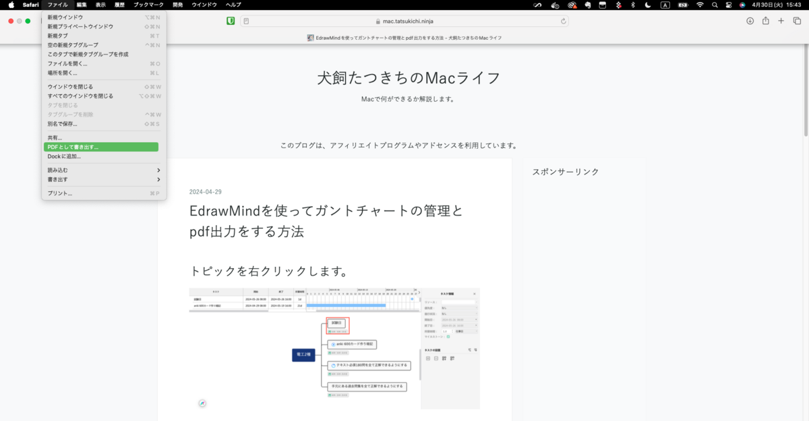
Task: Open the 履歴 menu
Action: (x=119, y=5)
